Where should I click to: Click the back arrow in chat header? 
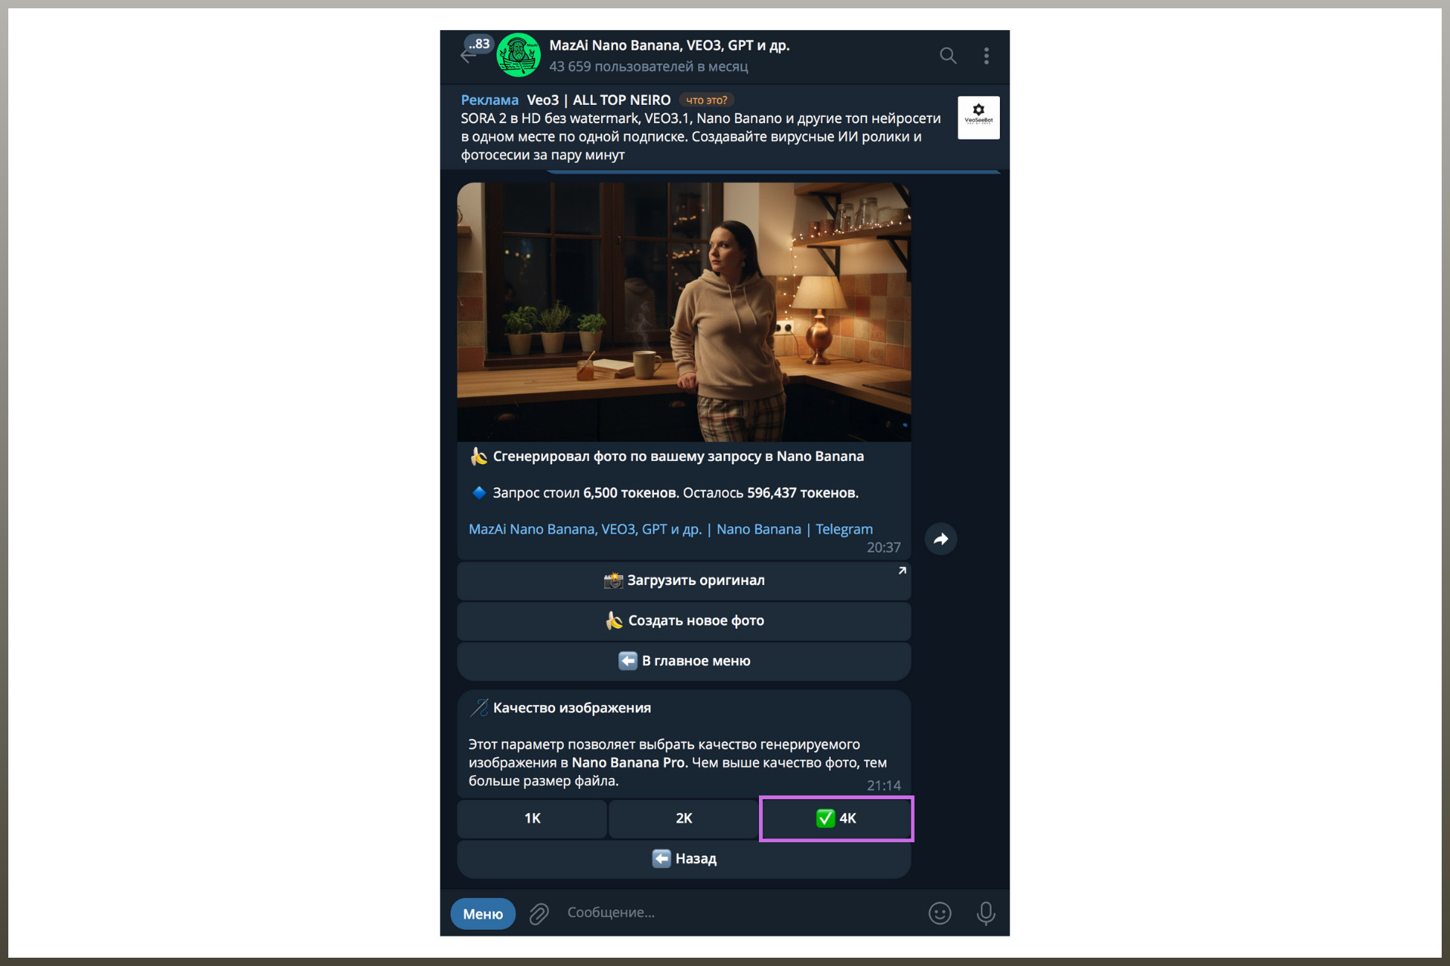(x=467, y=57)
